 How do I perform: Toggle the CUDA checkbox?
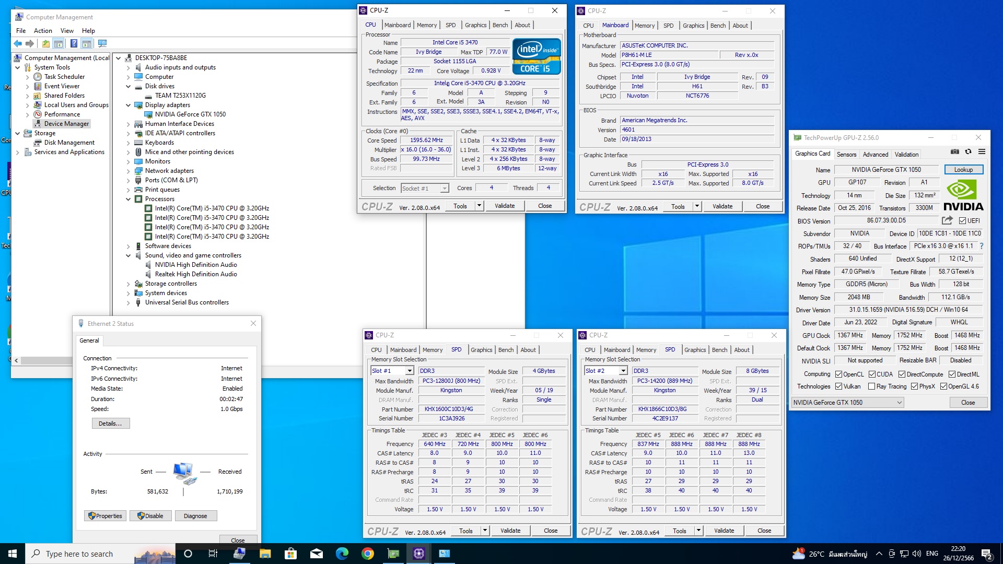[x=872, y=374]
